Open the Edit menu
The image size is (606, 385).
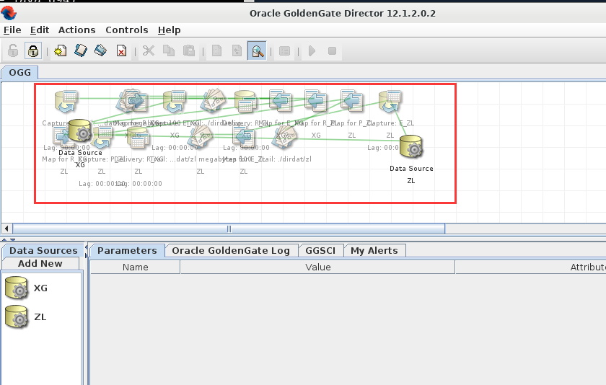point(40,30)
